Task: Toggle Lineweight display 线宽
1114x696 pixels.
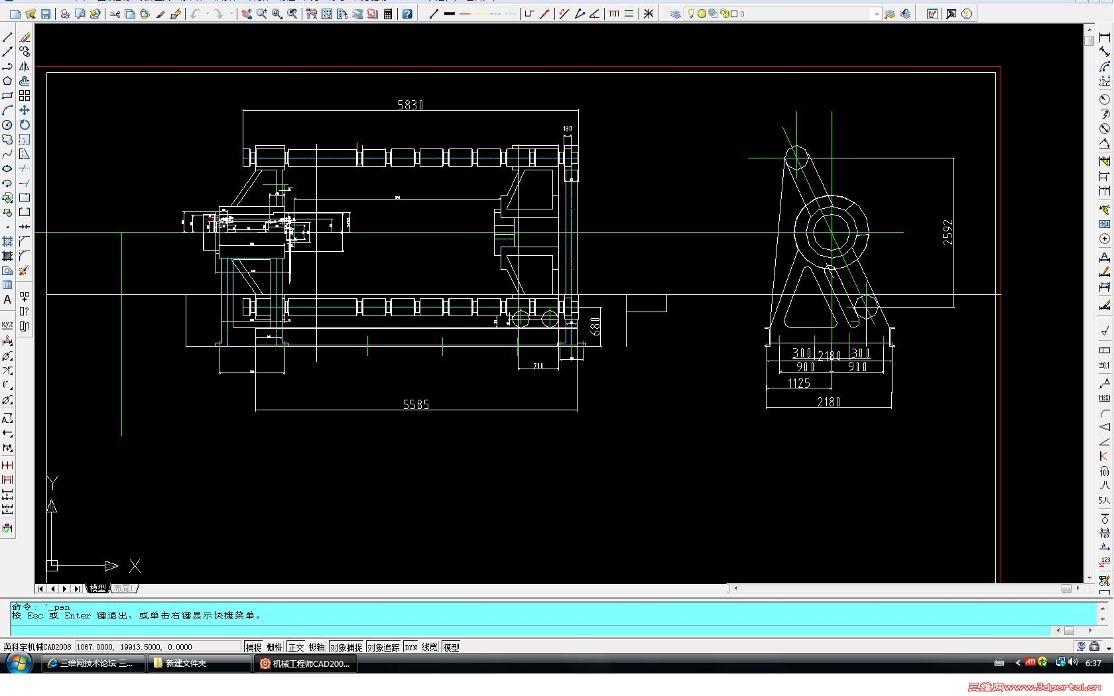Action: point(430,647)
